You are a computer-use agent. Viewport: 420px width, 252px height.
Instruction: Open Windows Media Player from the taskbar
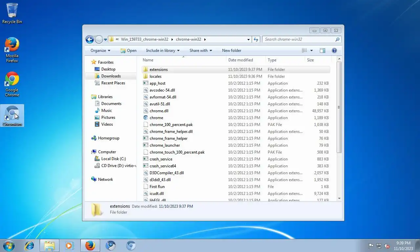coord(69,245)
